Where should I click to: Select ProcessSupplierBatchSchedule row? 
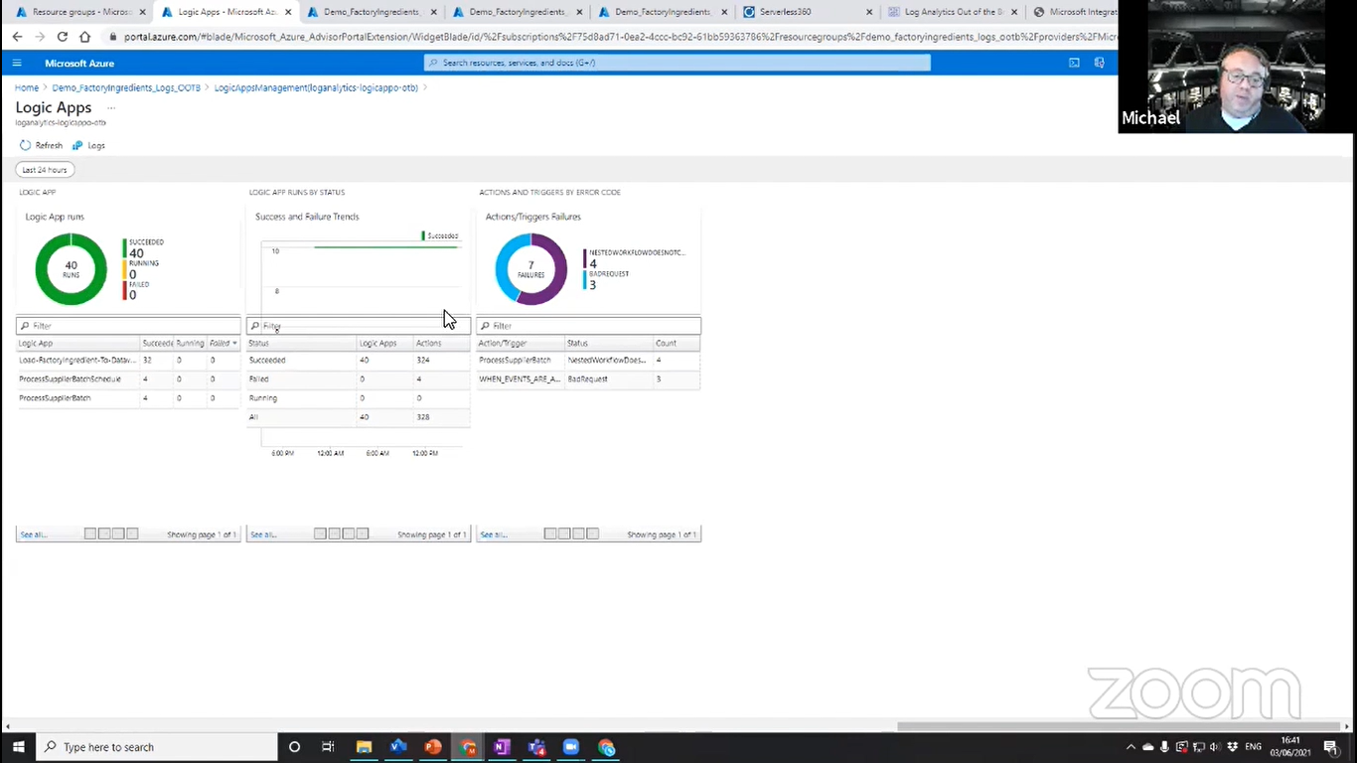(128, 379)
